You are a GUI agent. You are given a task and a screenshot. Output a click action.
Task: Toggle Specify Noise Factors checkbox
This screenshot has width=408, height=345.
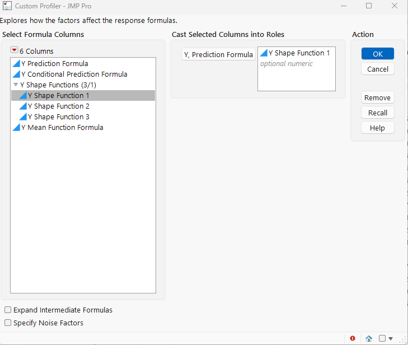8,323
